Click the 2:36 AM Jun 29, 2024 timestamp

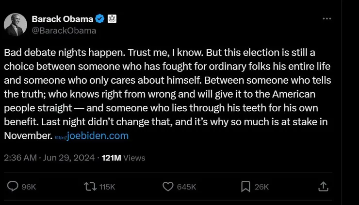[x=49, y=158]
